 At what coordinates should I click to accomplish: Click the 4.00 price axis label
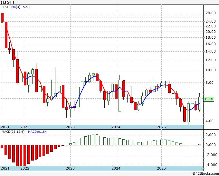(210, 121)
